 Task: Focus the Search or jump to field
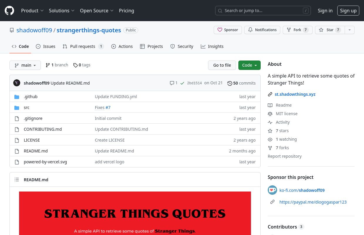[263, 11]
